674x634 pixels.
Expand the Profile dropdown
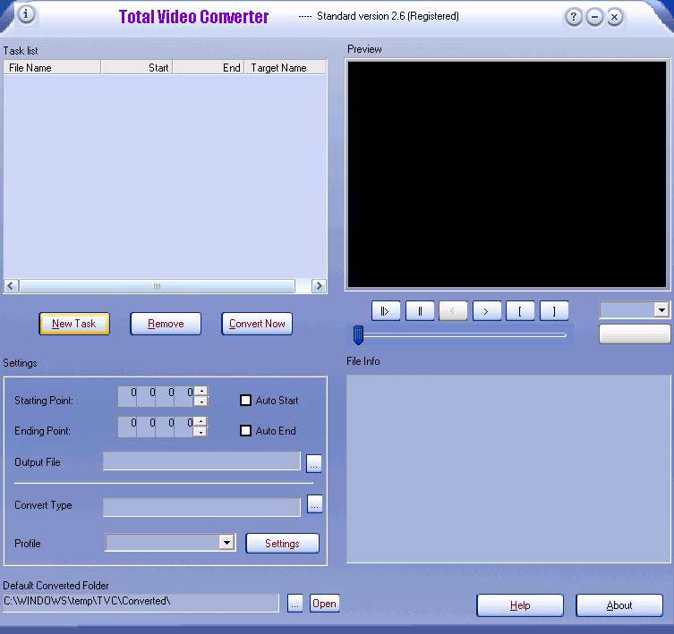click(x=226, y=543)
